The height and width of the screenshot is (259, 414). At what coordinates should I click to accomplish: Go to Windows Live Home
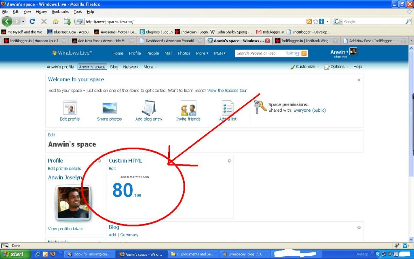pos(118,53)
